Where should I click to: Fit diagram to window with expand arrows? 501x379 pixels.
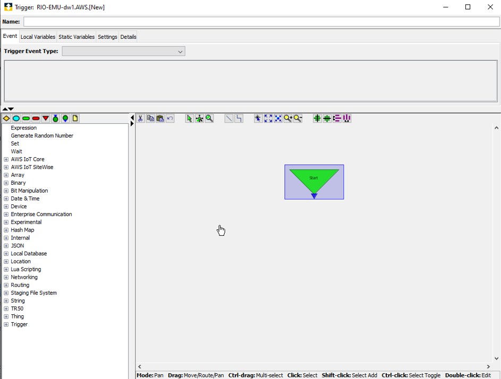click(268, 118)
